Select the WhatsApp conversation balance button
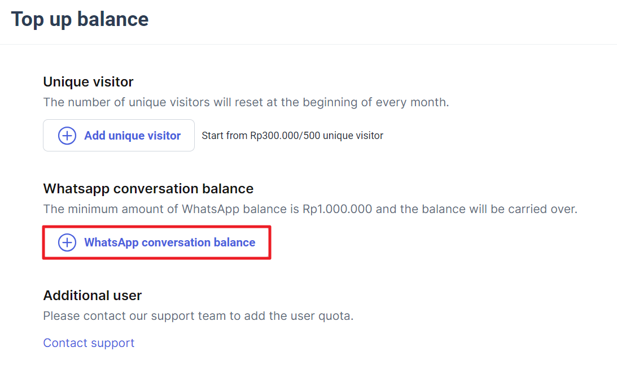 156,242
